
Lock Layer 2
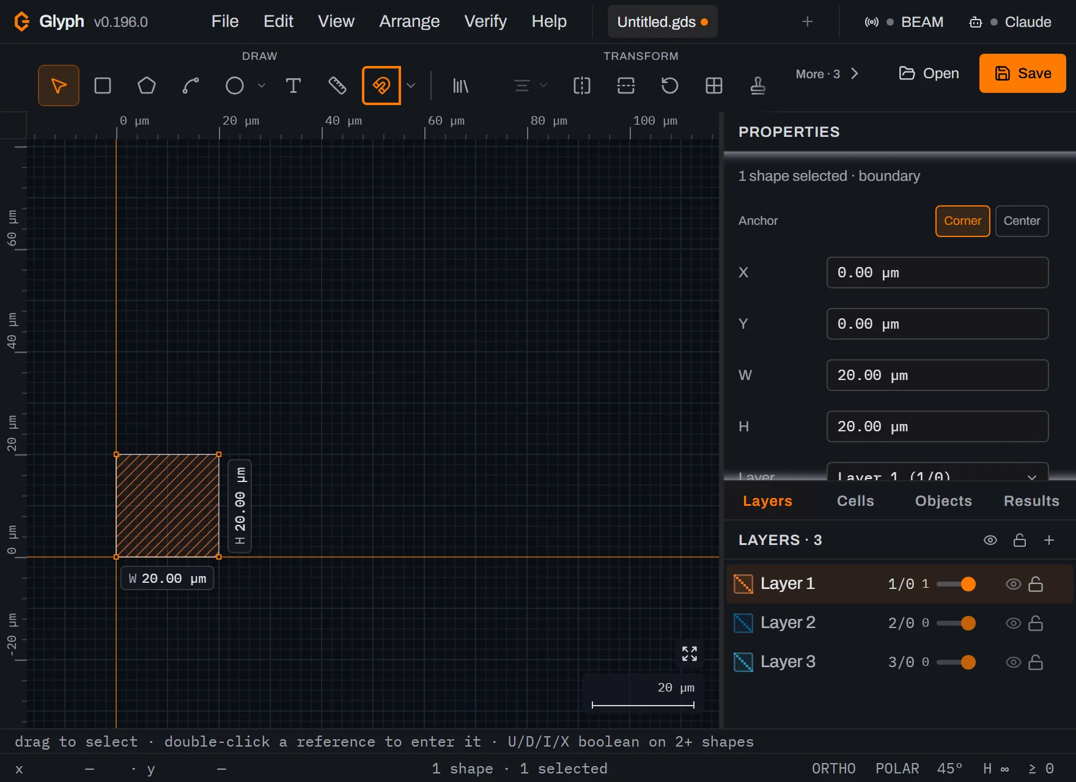coord(1036,623)
